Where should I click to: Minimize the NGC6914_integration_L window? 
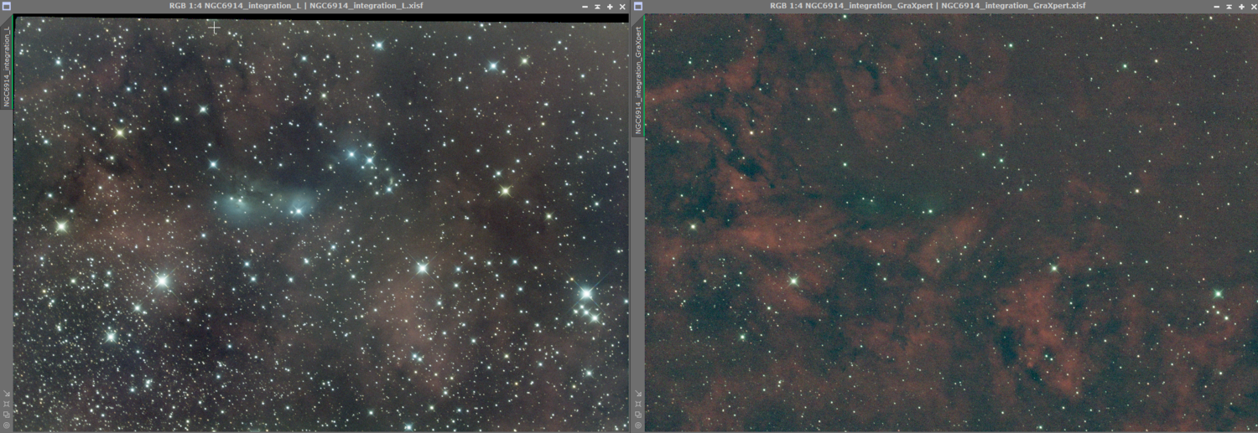585,7
